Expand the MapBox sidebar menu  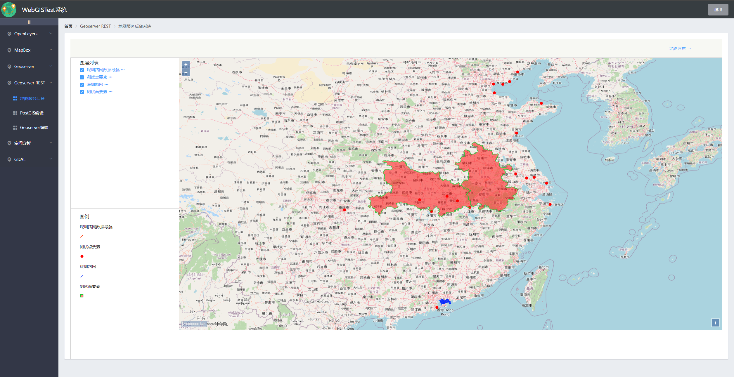pos(29,50)
